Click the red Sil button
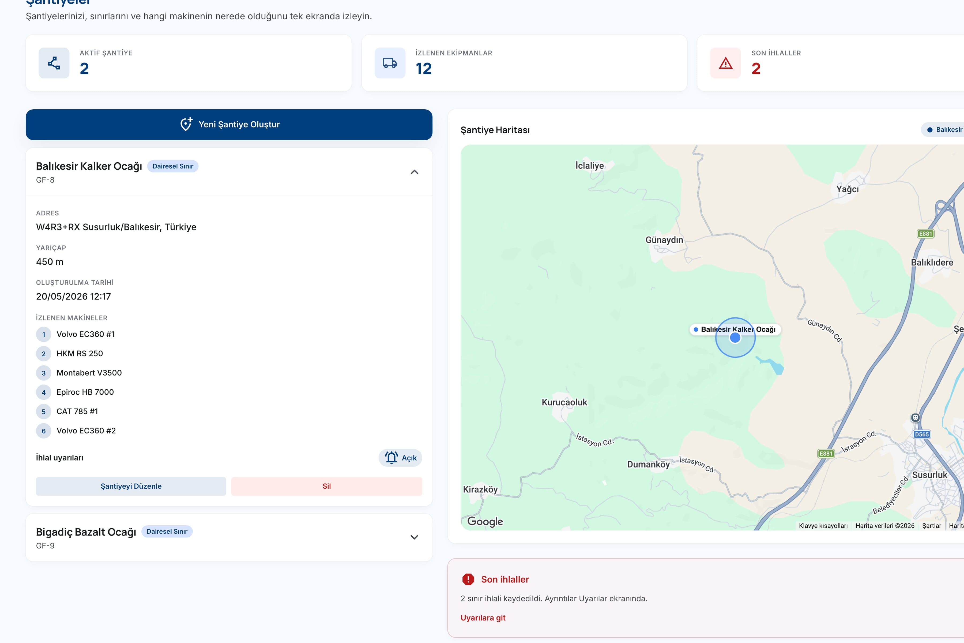This screenshot has width=964, height=643. (327, 486)
